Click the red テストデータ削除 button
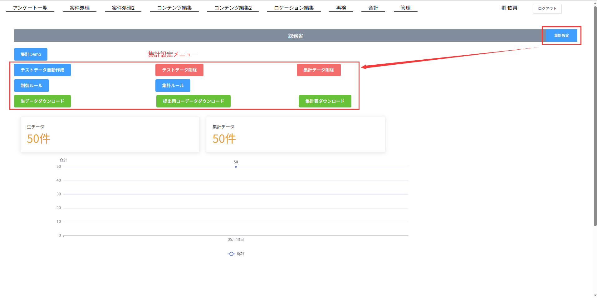This screenshot has height=298, width=597. click(179, 70)
